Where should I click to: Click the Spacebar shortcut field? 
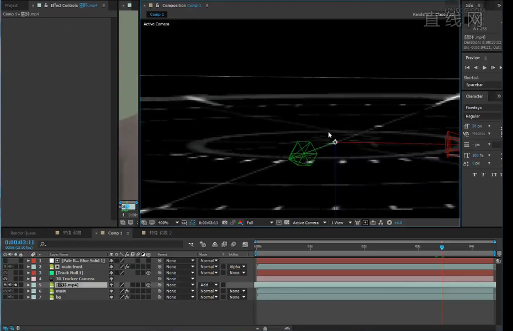(482, 85)
